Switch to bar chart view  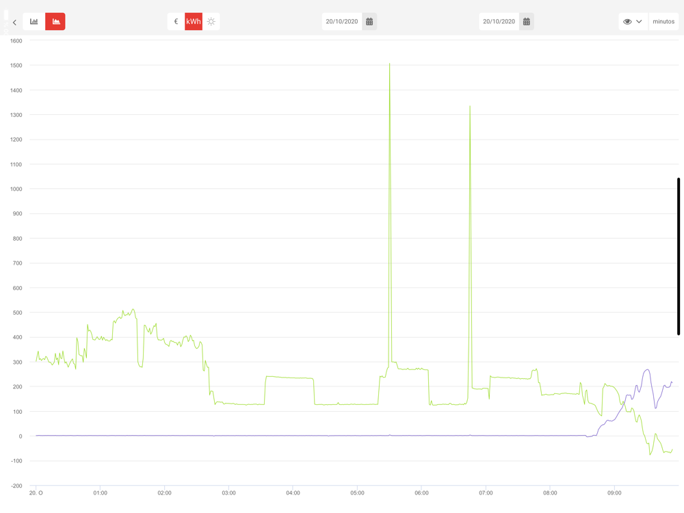coord(34,21)
